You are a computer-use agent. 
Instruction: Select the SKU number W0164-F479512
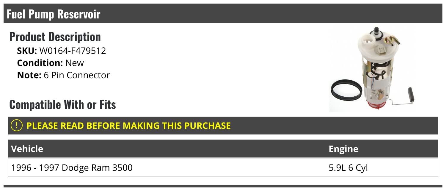click(x=73, y=51)
